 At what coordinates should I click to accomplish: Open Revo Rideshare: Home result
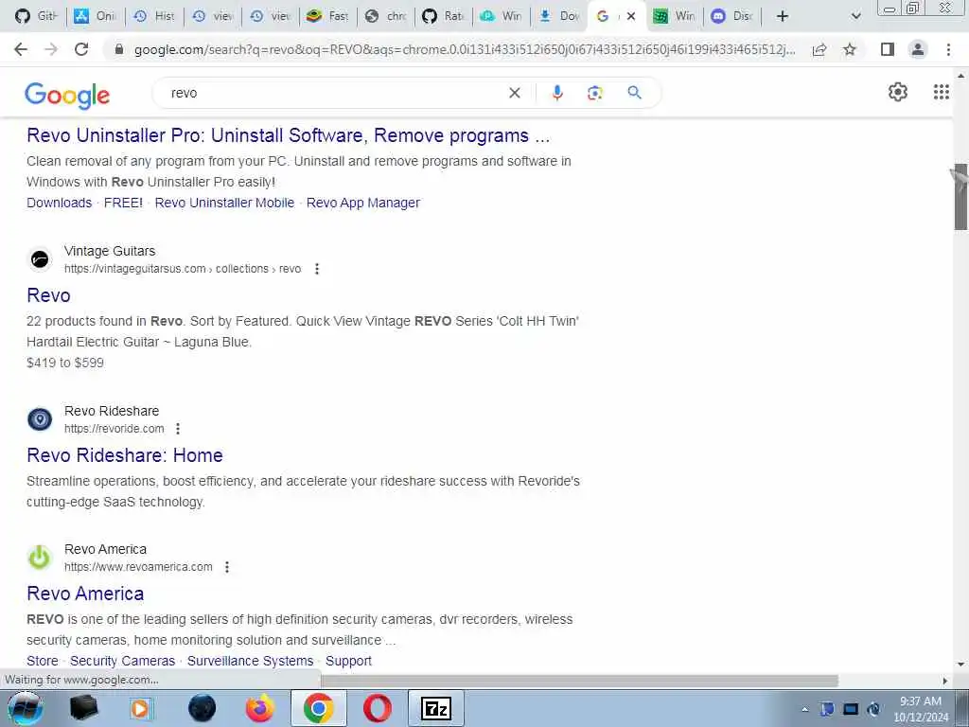click(x=125, y=455)
